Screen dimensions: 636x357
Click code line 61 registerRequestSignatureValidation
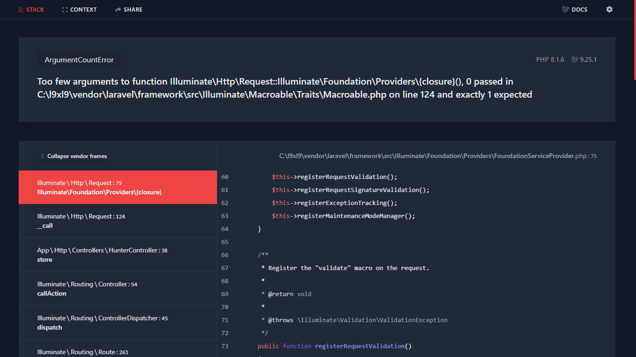351,190
